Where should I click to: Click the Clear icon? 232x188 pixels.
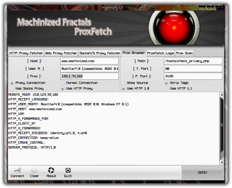pos(34,170)
